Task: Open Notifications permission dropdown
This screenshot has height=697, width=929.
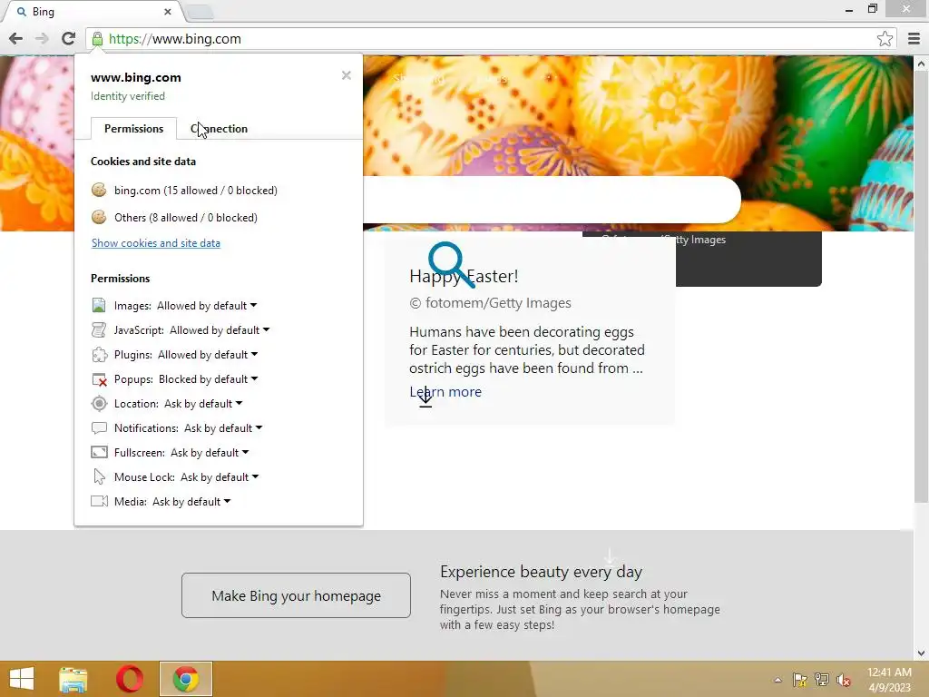Action: (223, 428)
